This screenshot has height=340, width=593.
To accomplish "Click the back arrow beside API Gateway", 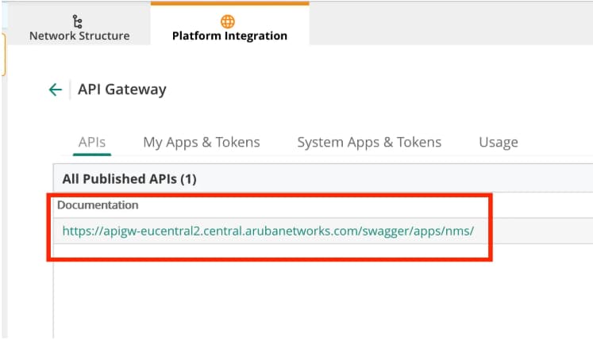I will tap(56, 90).
